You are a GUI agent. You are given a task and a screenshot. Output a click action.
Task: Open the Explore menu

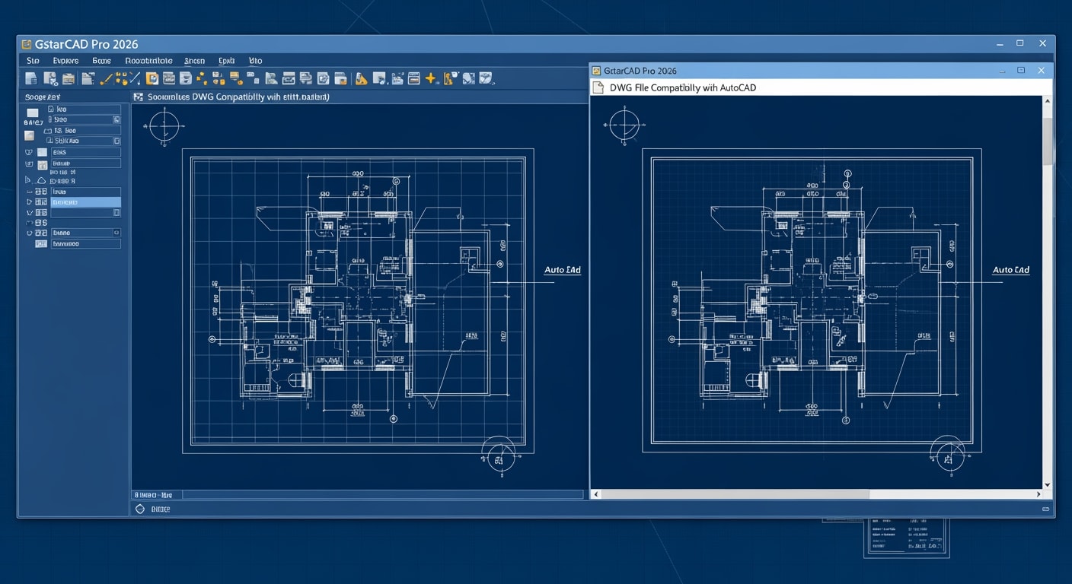click(65, 60)
